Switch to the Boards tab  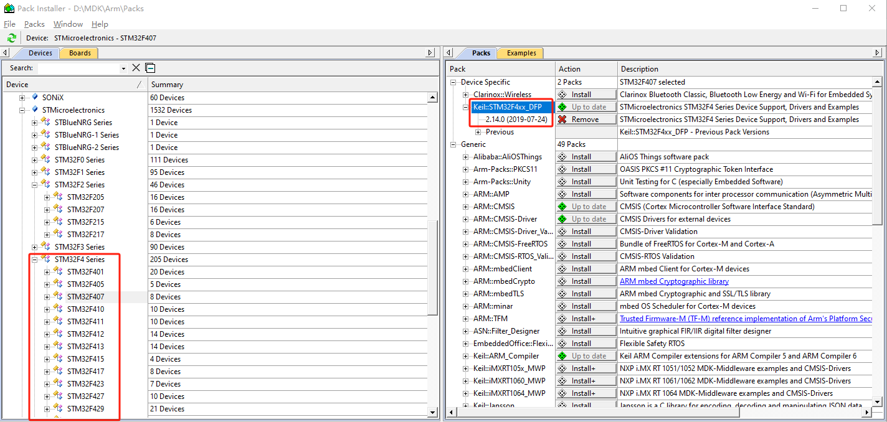click(80, 53)
